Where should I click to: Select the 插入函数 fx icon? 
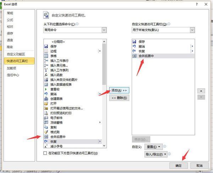(x=46, y=75)
